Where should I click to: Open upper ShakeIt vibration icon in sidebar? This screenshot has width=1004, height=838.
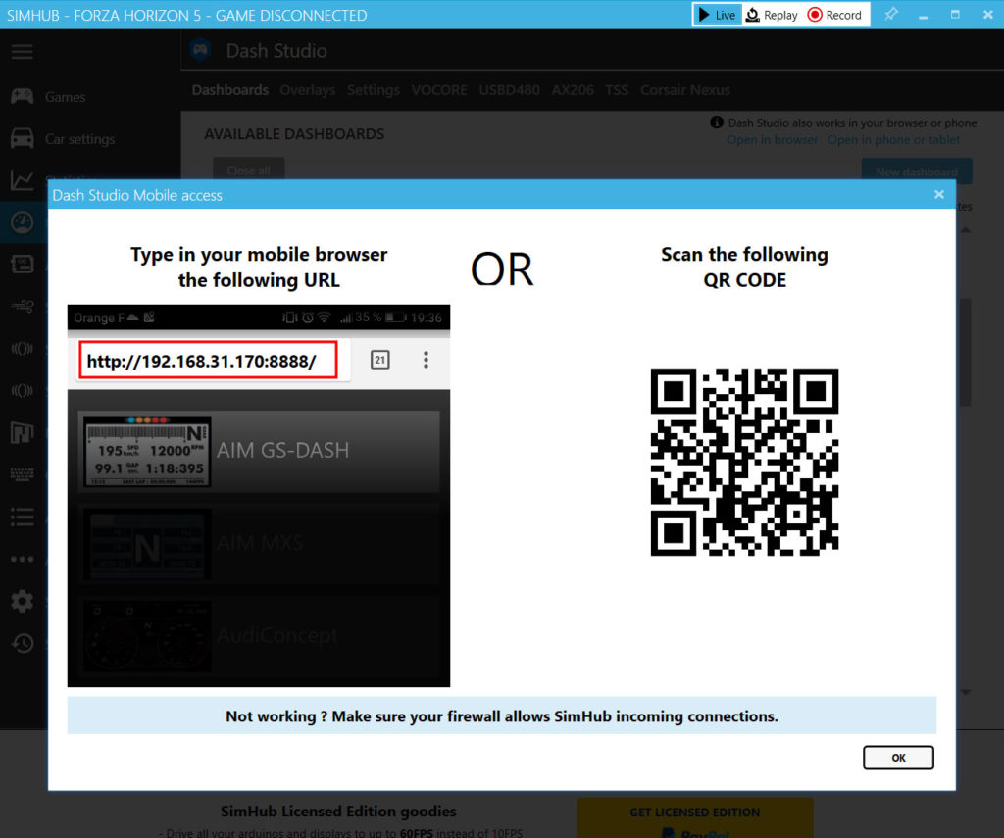click(x=23, y=348)
